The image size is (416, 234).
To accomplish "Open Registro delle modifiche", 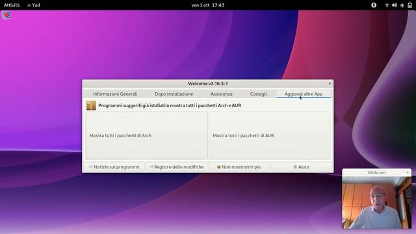I will click(177, 167).
